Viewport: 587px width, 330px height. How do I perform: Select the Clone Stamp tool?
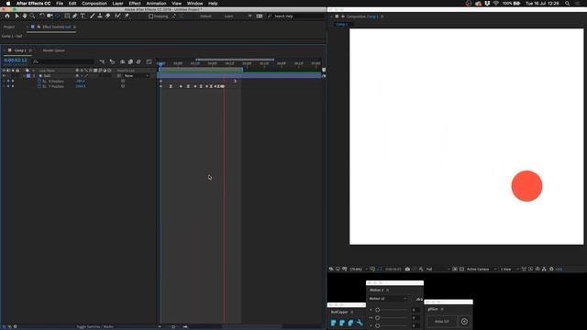(x=100, y=16)
